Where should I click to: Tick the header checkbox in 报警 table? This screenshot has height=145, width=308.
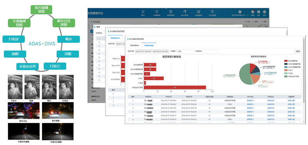pos(99,38)
